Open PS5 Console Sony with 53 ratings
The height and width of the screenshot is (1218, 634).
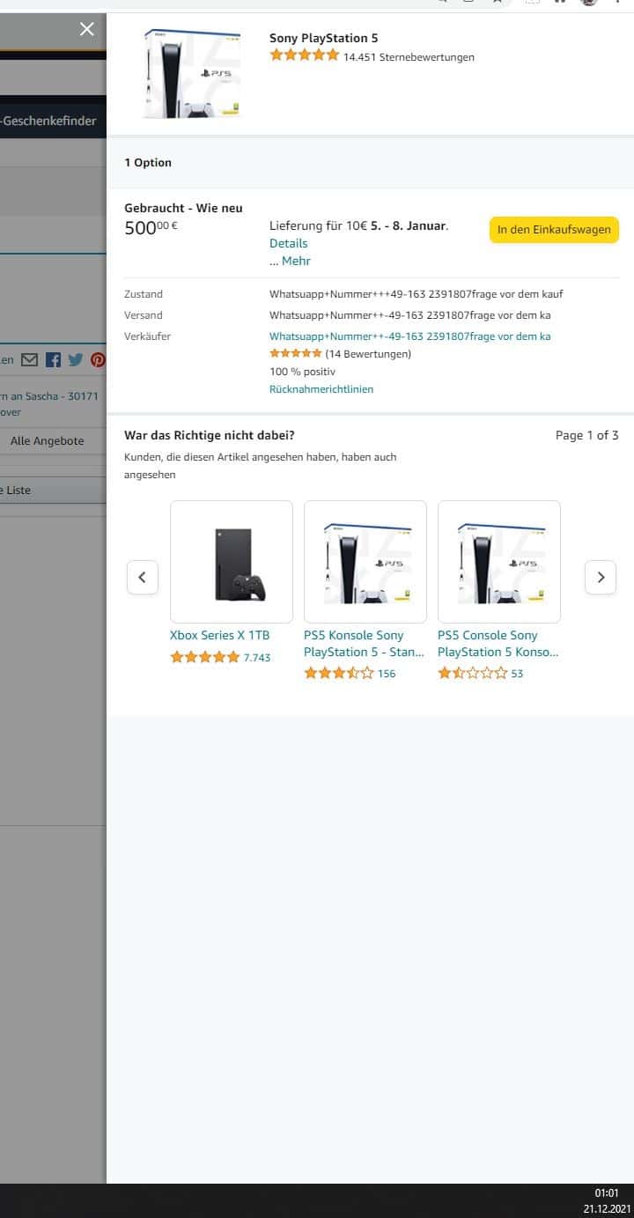[x=498, y=644]
